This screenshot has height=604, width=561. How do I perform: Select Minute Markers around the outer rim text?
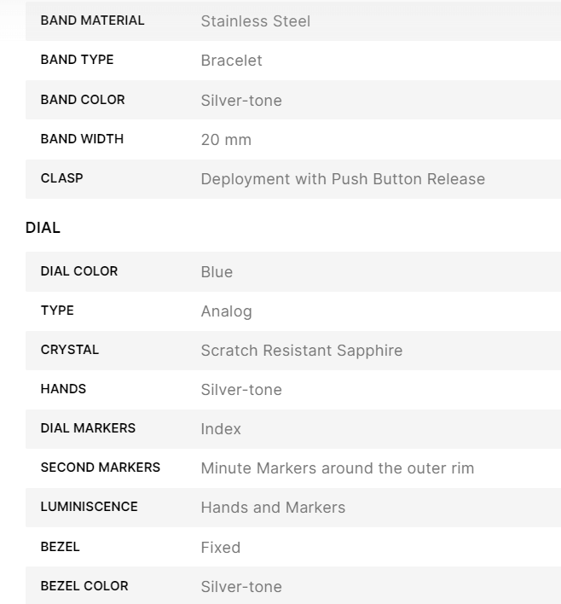[x=337, y=468]
